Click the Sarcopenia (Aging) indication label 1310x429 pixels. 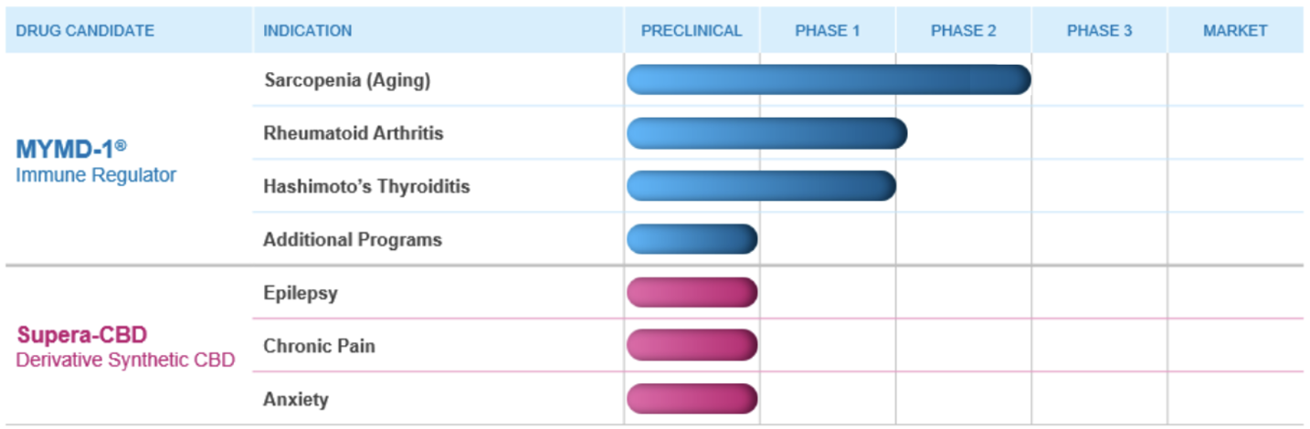coord(347,80)
